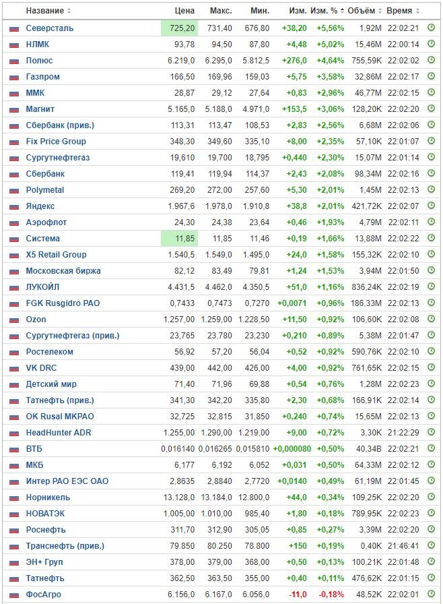
Task: Click the price 13.128,0 for Норникель
Action: (179, 497)
